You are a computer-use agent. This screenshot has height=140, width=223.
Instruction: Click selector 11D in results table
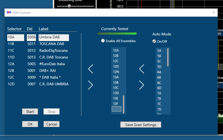[11, 57]
